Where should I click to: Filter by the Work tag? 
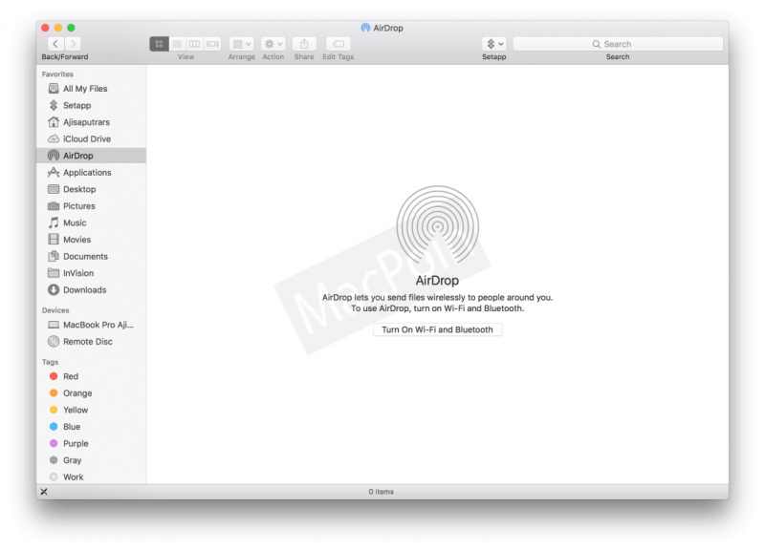coord(91,477)
